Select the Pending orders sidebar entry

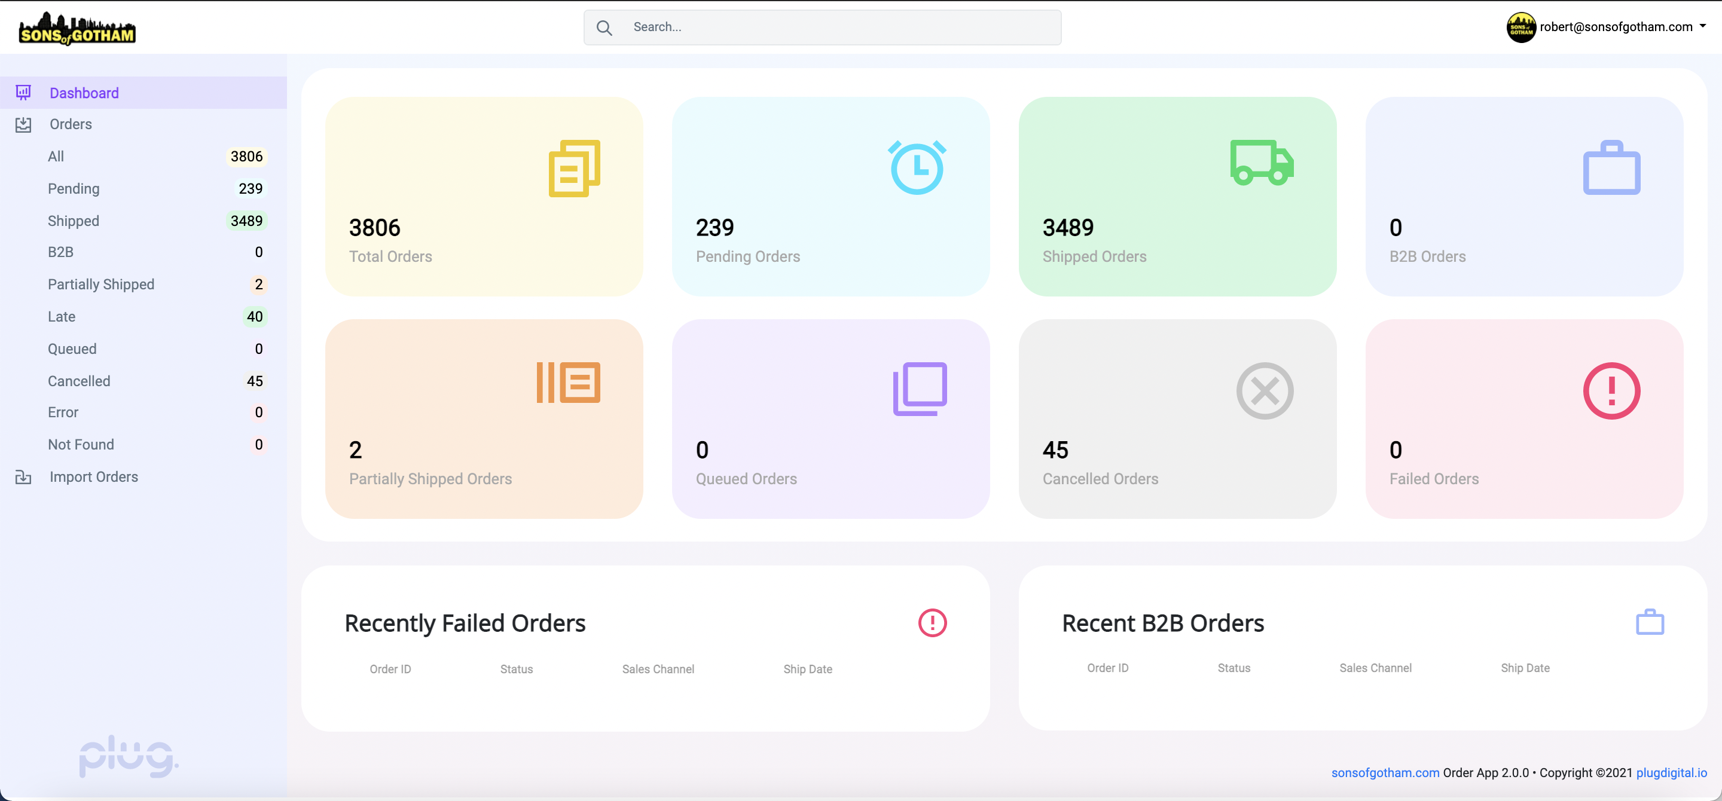(74, 188)
